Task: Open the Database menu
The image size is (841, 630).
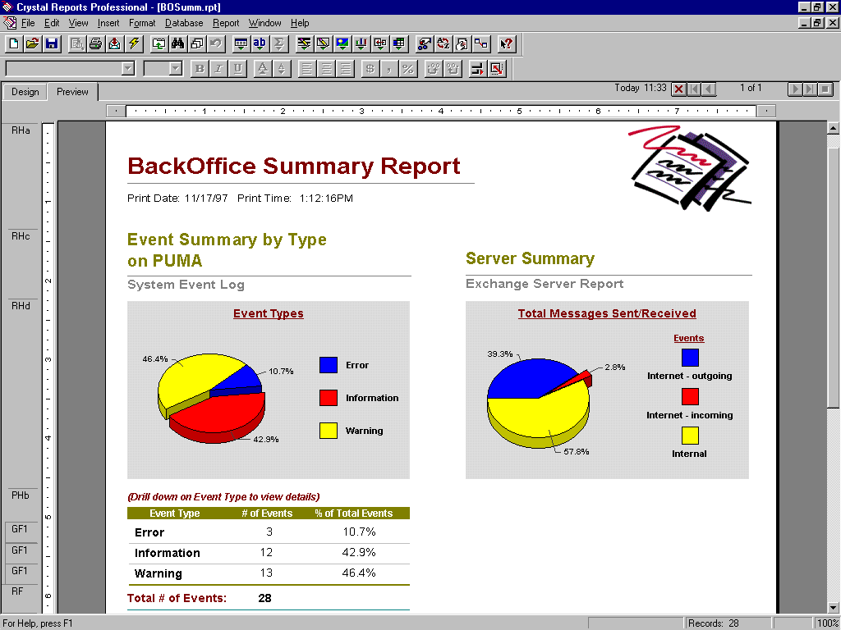Action: [x=184, y=23]
